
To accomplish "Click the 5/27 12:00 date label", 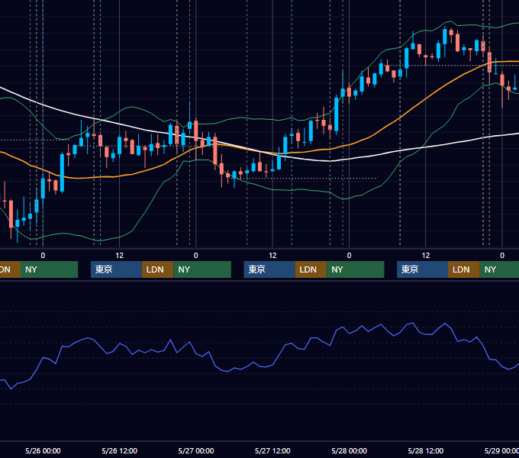I will (x=272, y=450).
